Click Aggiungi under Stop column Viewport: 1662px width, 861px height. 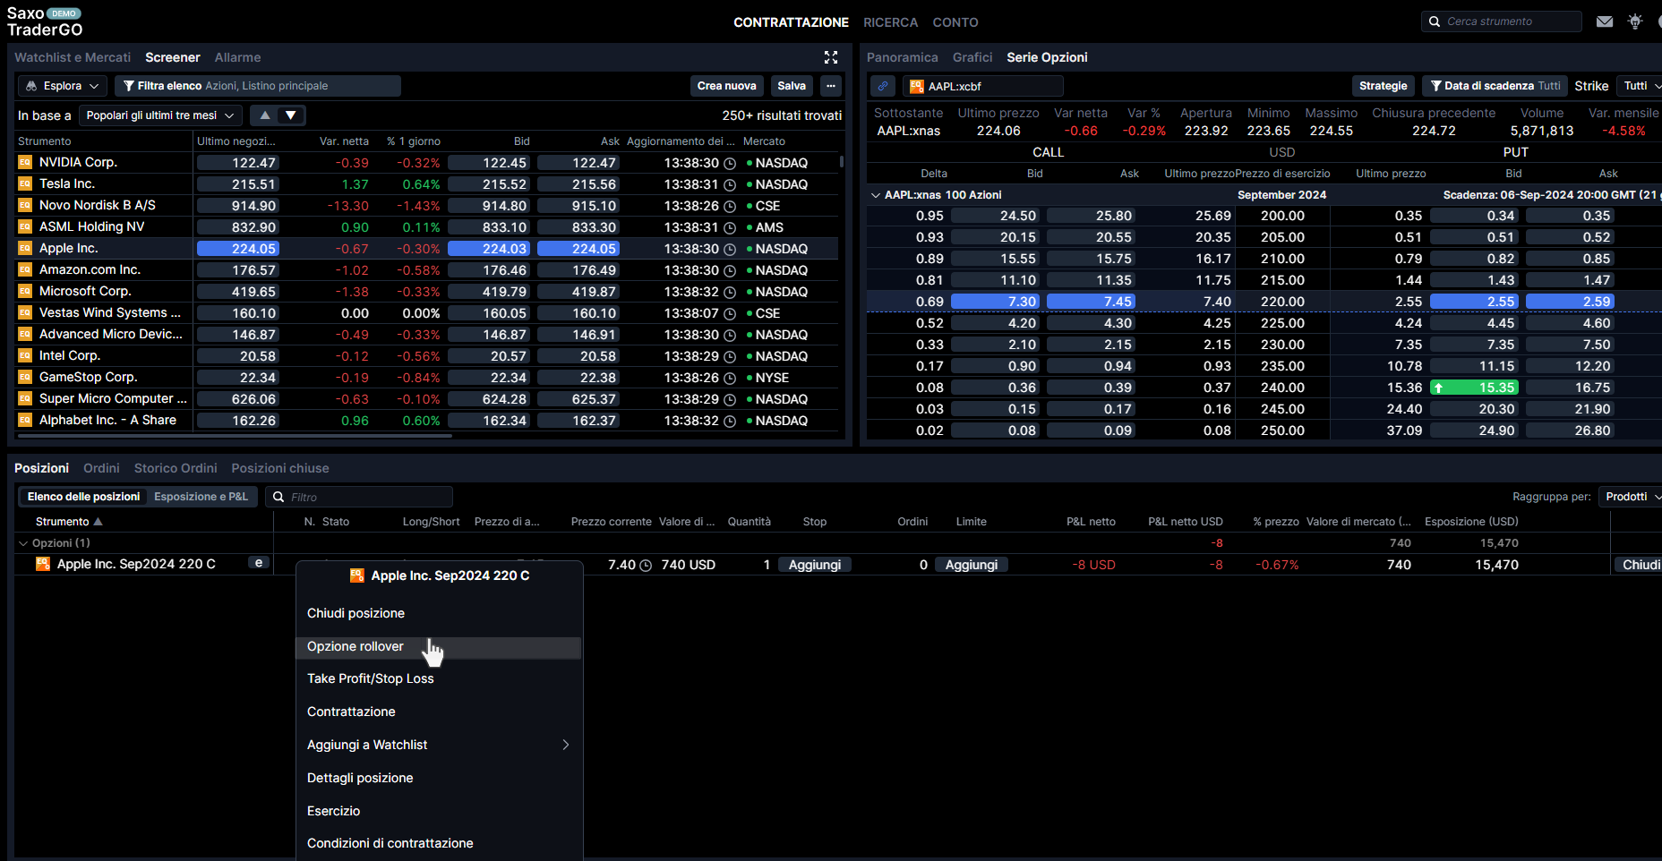tap(815, 565)
